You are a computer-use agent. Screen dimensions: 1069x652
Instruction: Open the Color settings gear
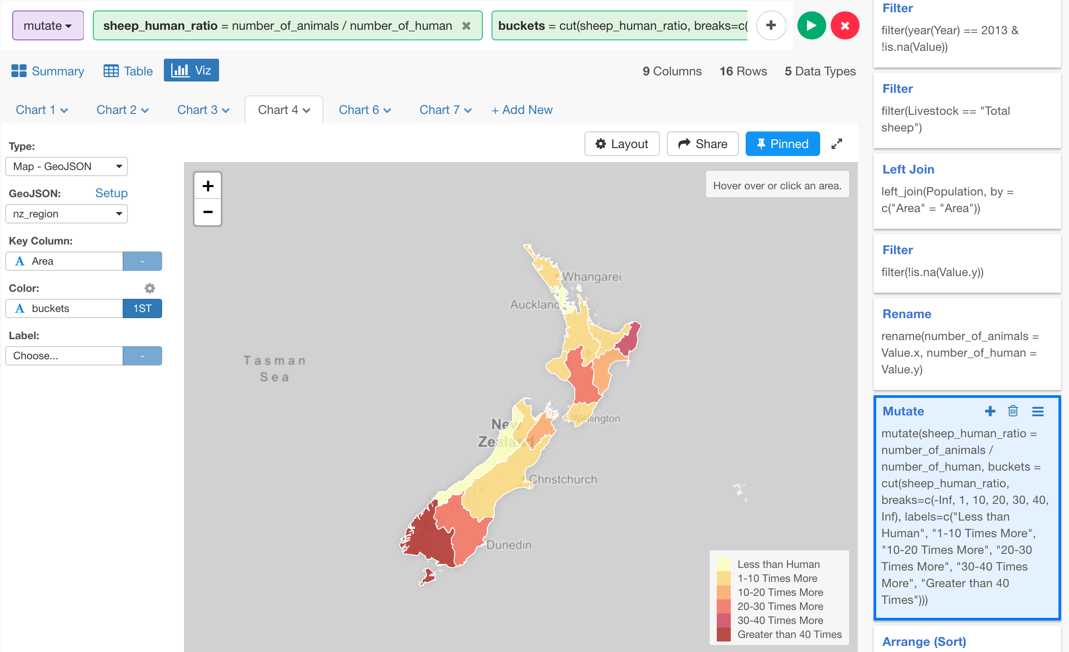pyautogui.click(x=149, y=288)
